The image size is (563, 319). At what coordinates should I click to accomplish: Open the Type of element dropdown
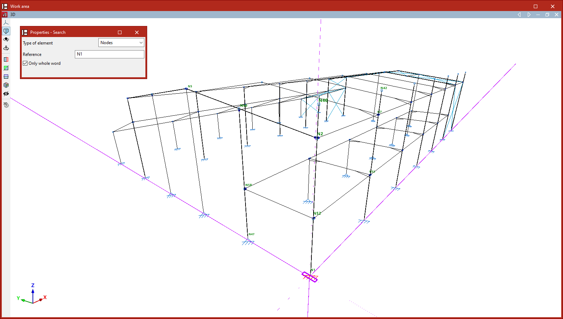pyautogui.click(x=121, y=43)
